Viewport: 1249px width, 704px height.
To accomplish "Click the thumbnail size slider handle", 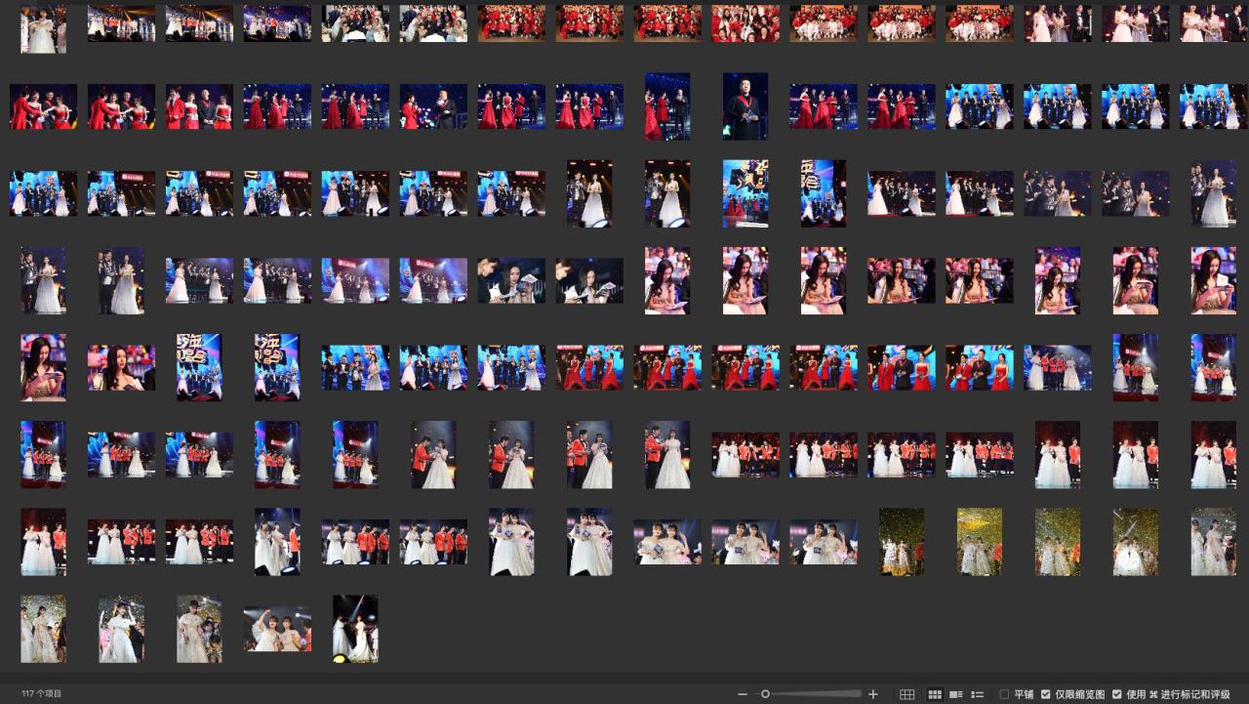I will click(766, 694).
